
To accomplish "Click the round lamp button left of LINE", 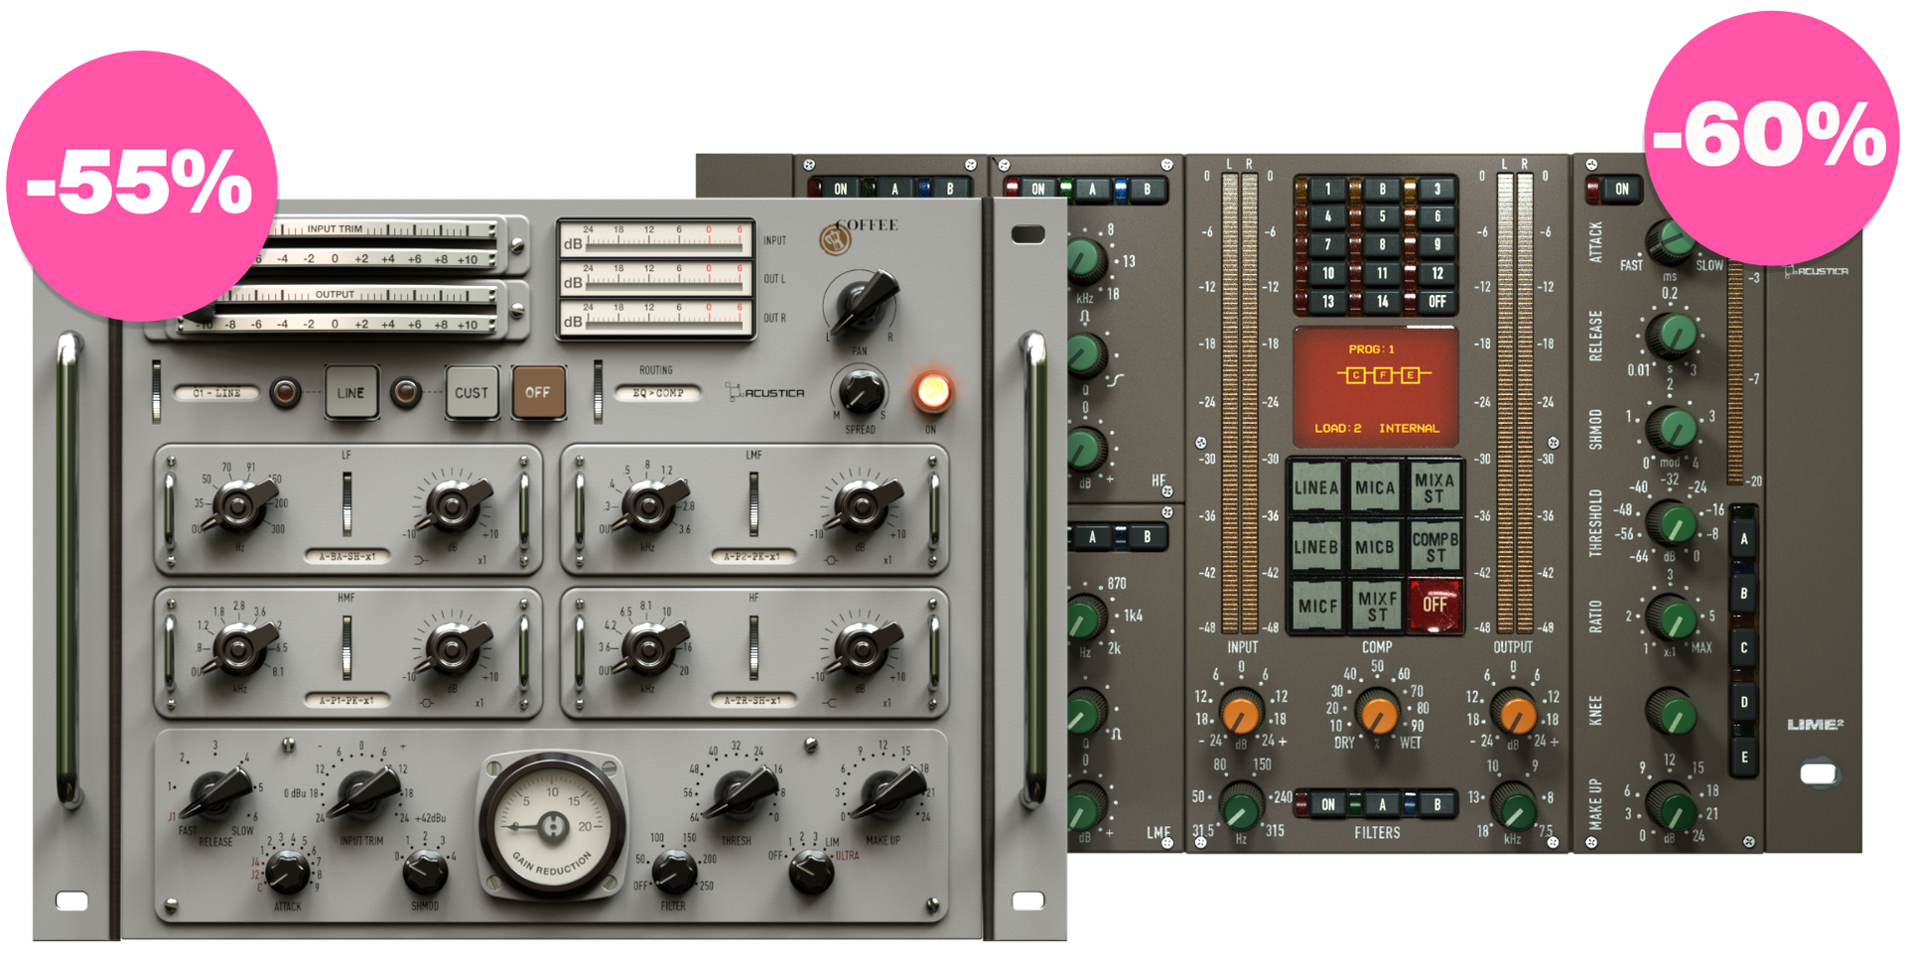I will (286, 393).
